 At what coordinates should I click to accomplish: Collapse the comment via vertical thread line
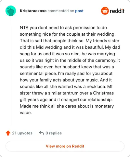tap(11, 71)
